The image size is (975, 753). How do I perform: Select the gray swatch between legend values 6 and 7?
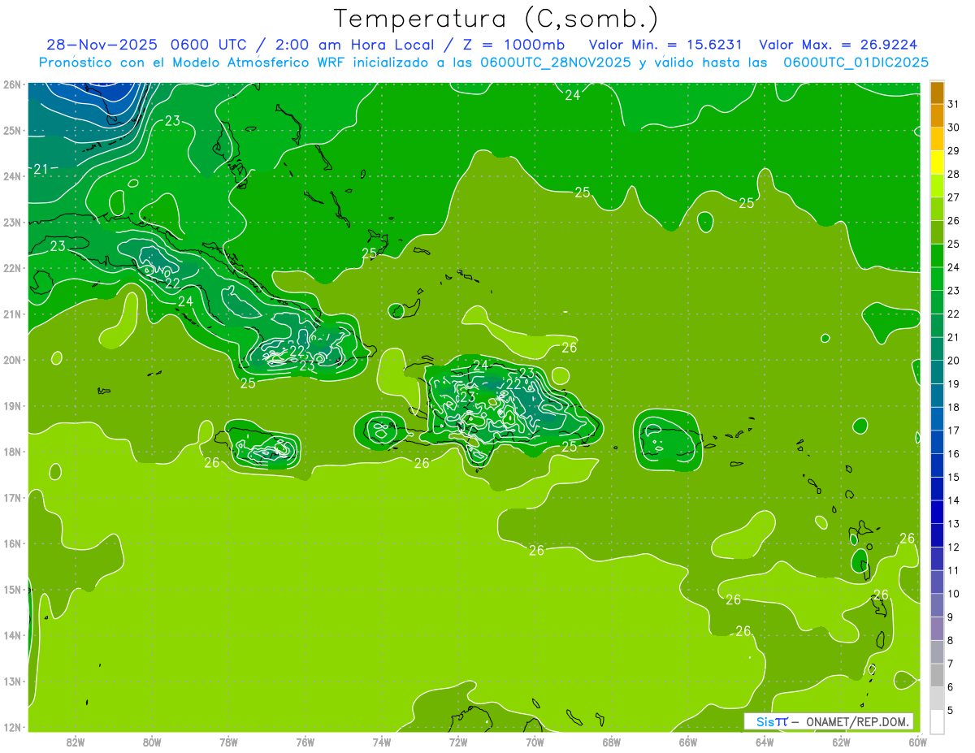937,675
